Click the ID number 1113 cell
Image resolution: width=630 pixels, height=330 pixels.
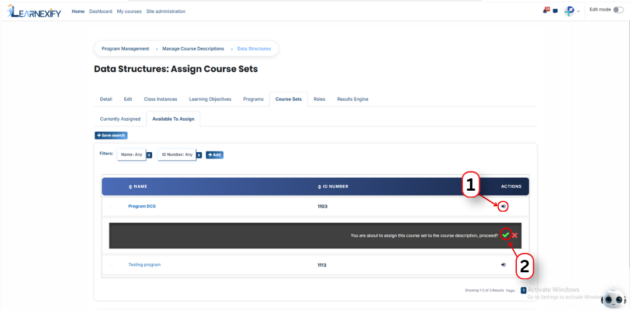pyautogui.click(x=322, y=265)
